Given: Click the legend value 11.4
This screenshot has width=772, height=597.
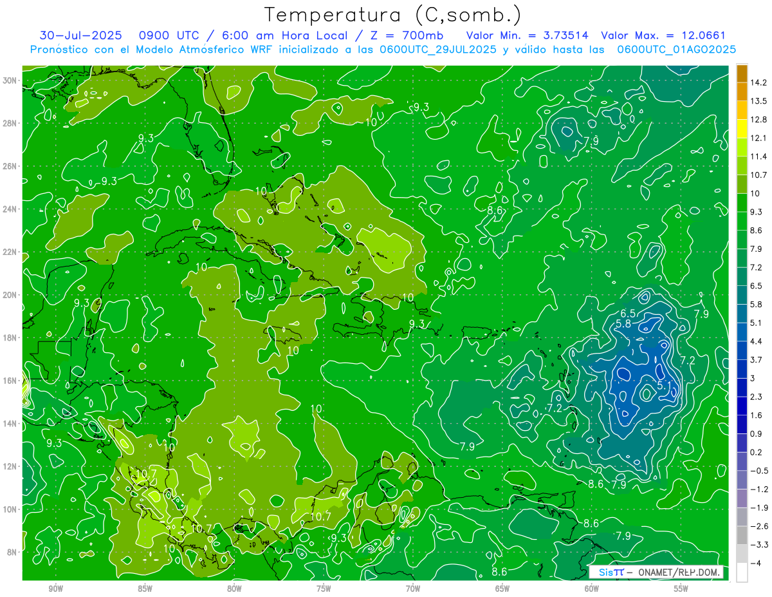Looking at the screenshot, I should coord(760,156).
